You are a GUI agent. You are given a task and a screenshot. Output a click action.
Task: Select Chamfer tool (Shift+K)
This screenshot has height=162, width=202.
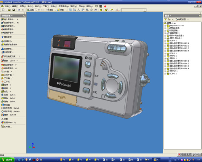pyautogui.click(x=8, y=102)
